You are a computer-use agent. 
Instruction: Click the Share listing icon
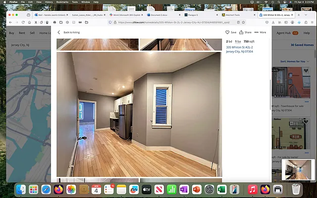coord(242,32)
